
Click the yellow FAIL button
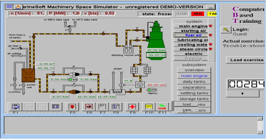click(212, 14)
